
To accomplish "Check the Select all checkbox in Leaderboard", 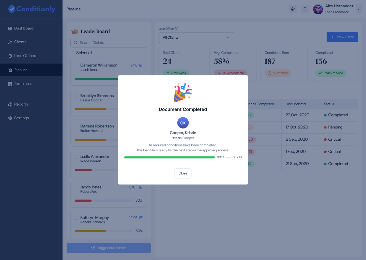I will click(72, 53).
